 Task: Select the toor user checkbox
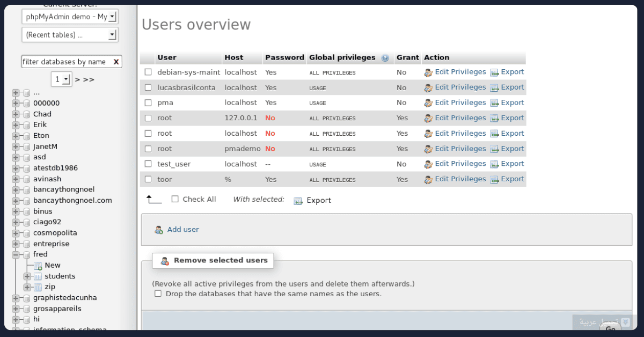pos(148,180)
